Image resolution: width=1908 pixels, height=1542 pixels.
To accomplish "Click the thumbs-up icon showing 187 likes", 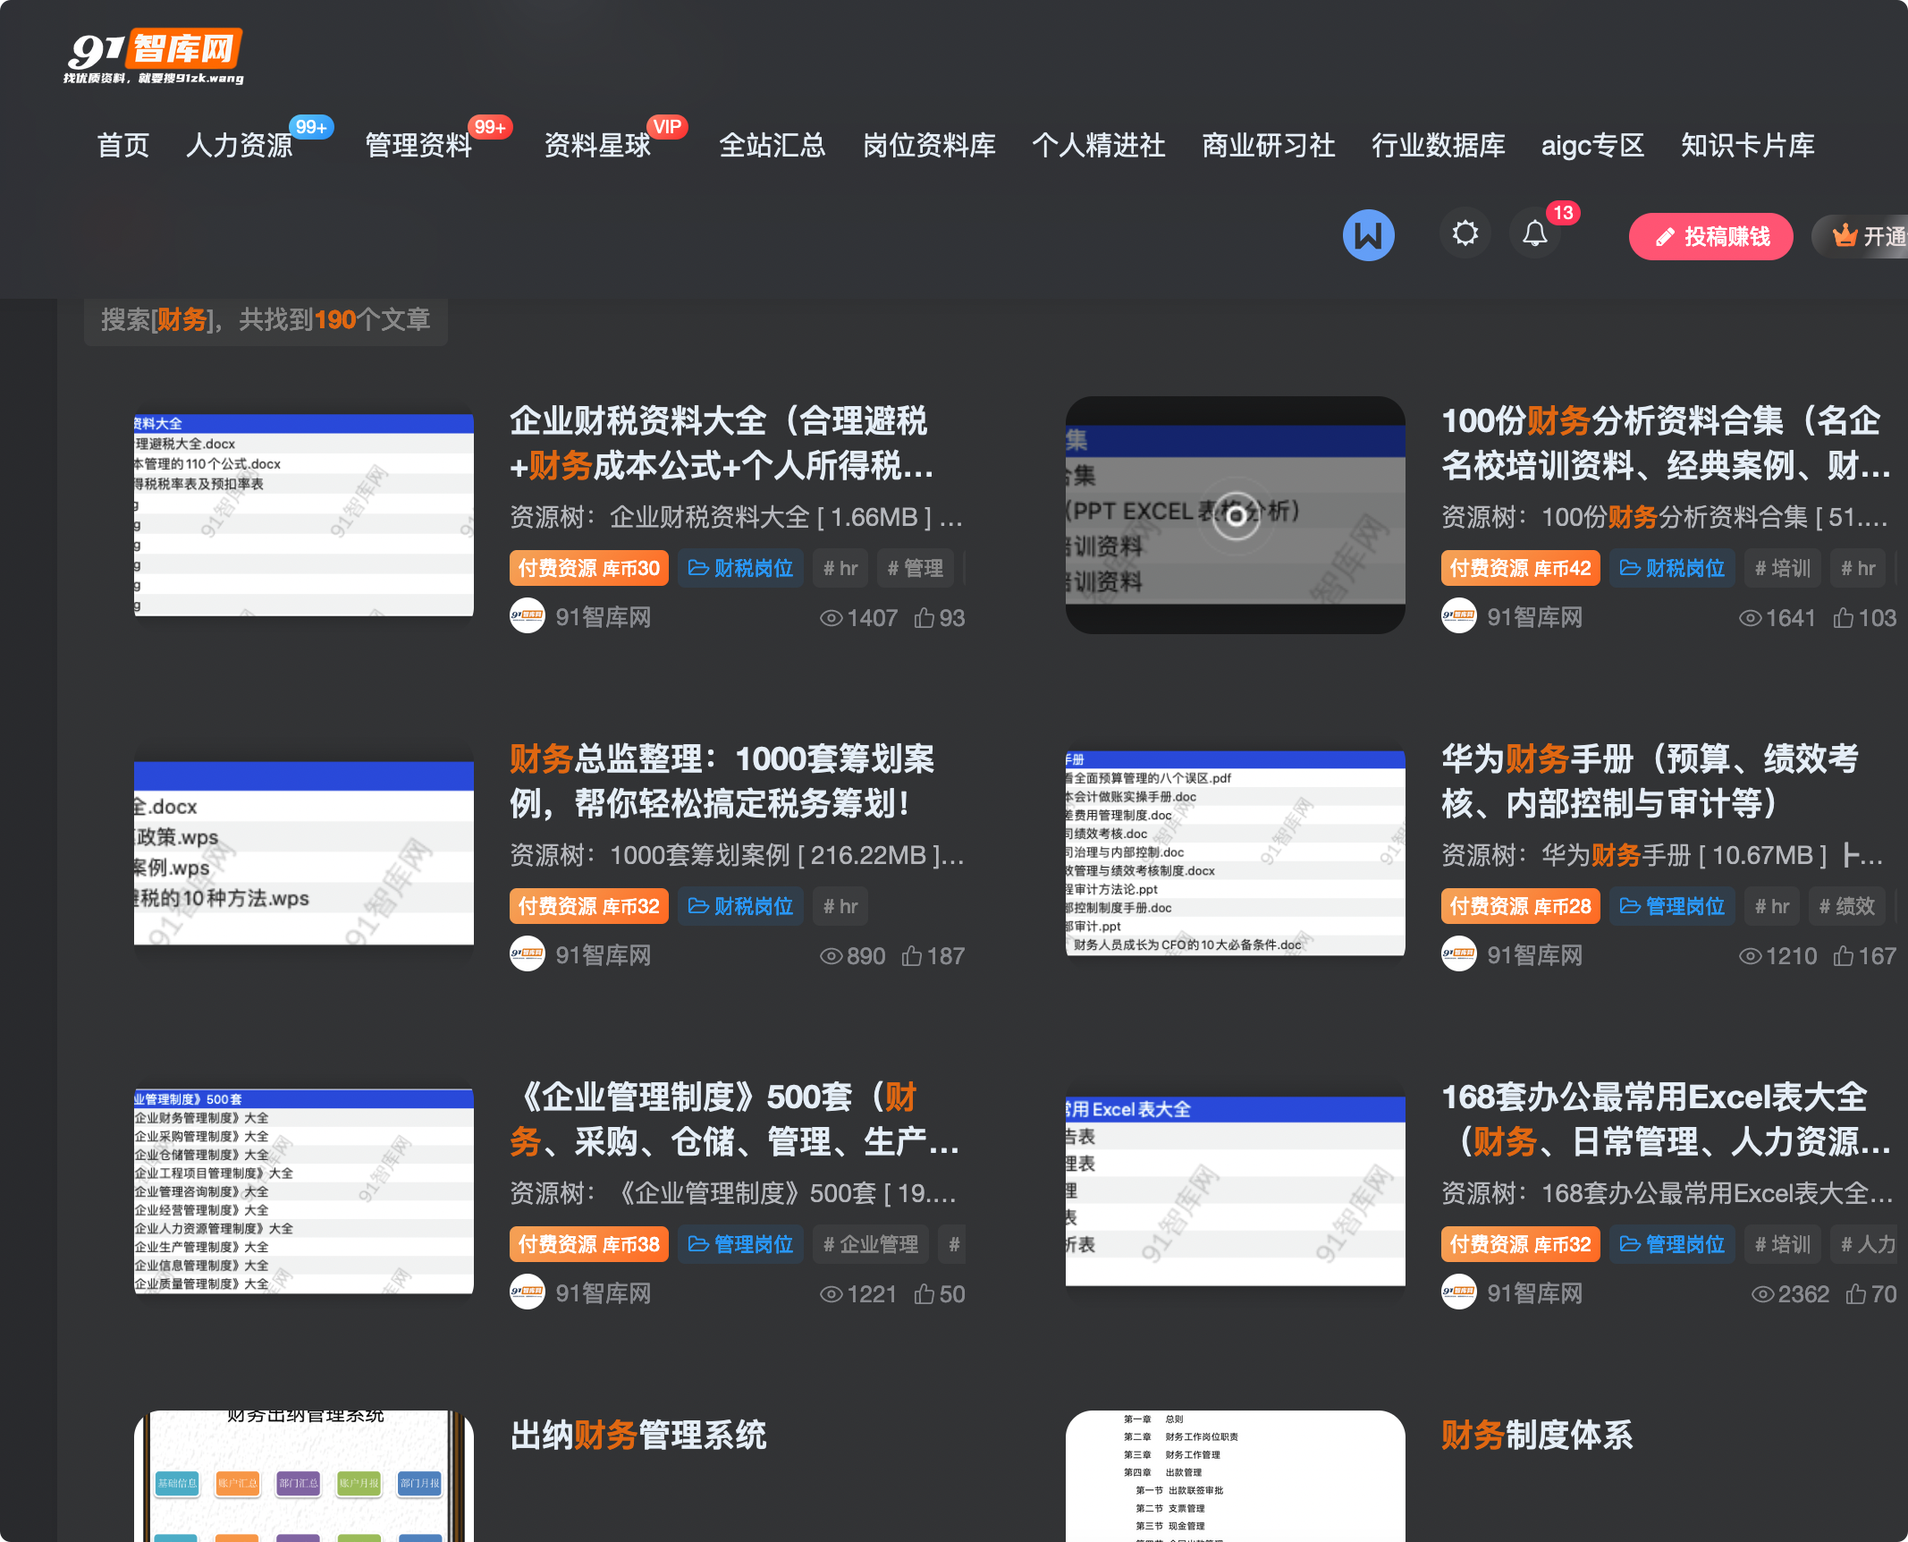I will (912, 956).
